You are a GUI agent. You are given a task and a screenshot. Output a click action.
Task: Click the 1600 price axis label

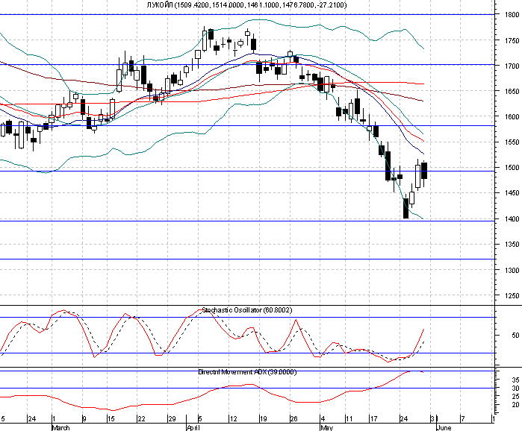pyautogui.click(x=512, y=116)
